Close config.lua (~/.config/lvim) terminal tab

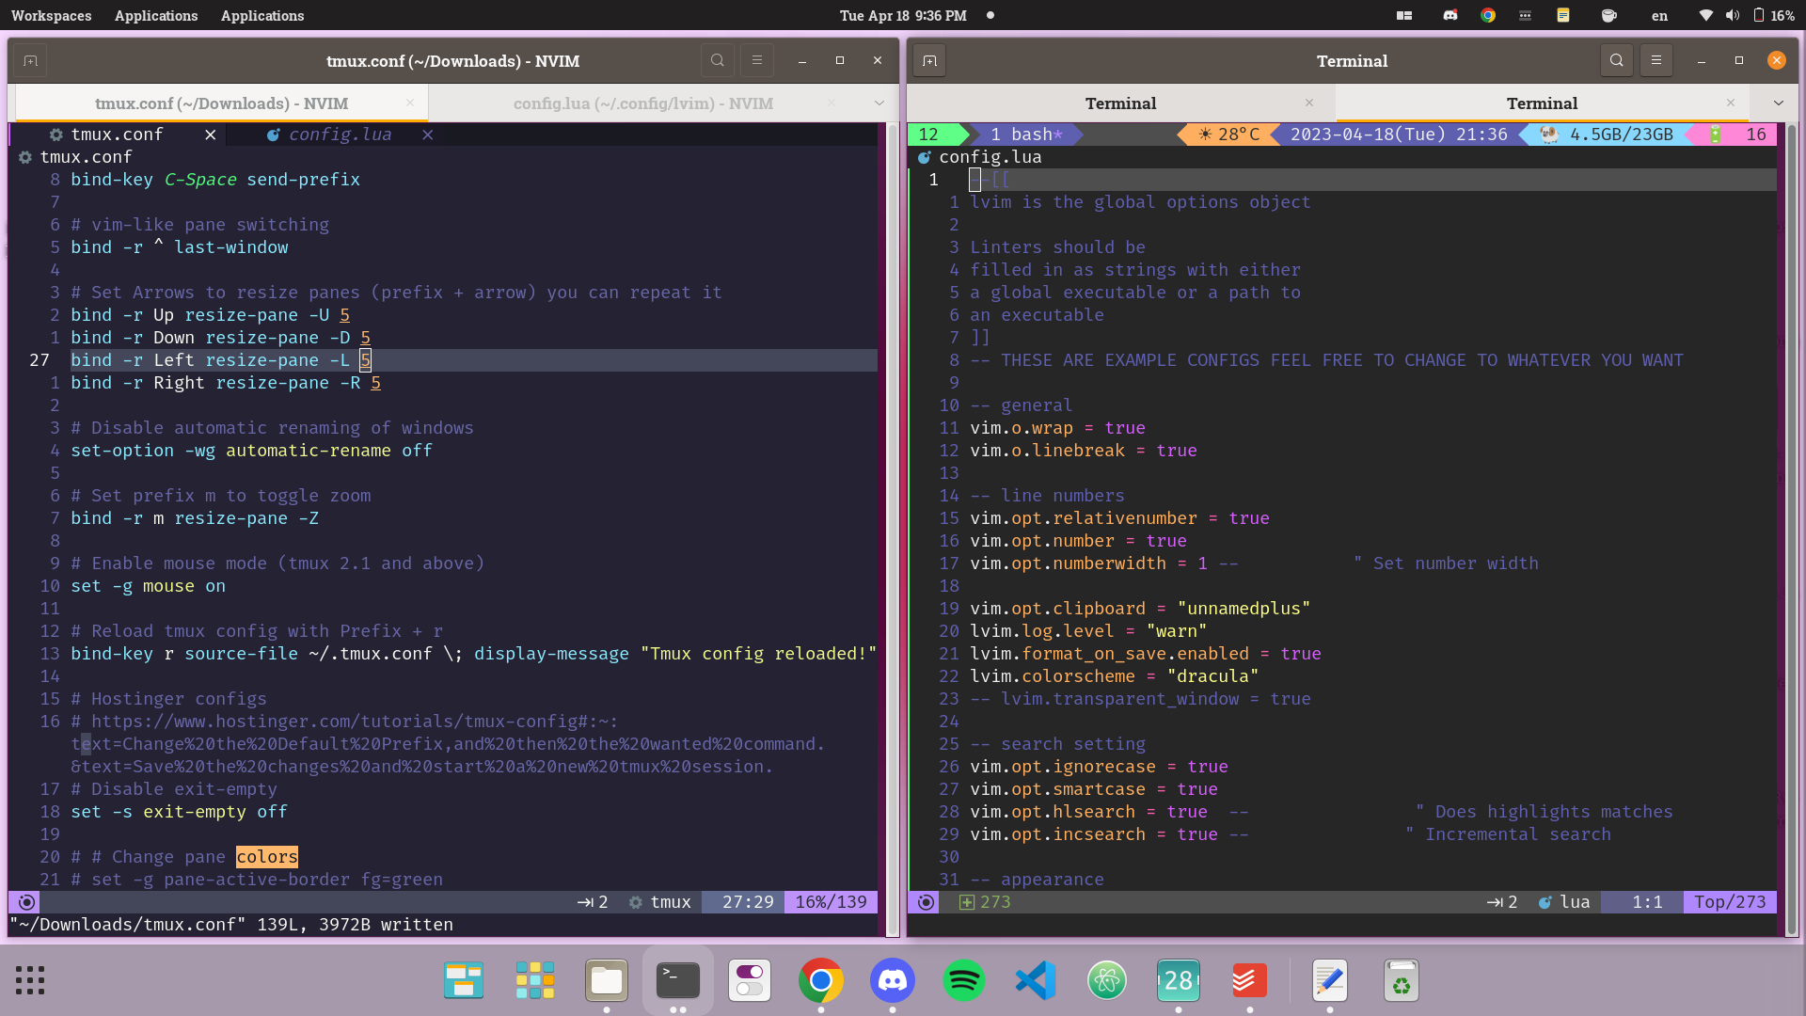(832, 103)
